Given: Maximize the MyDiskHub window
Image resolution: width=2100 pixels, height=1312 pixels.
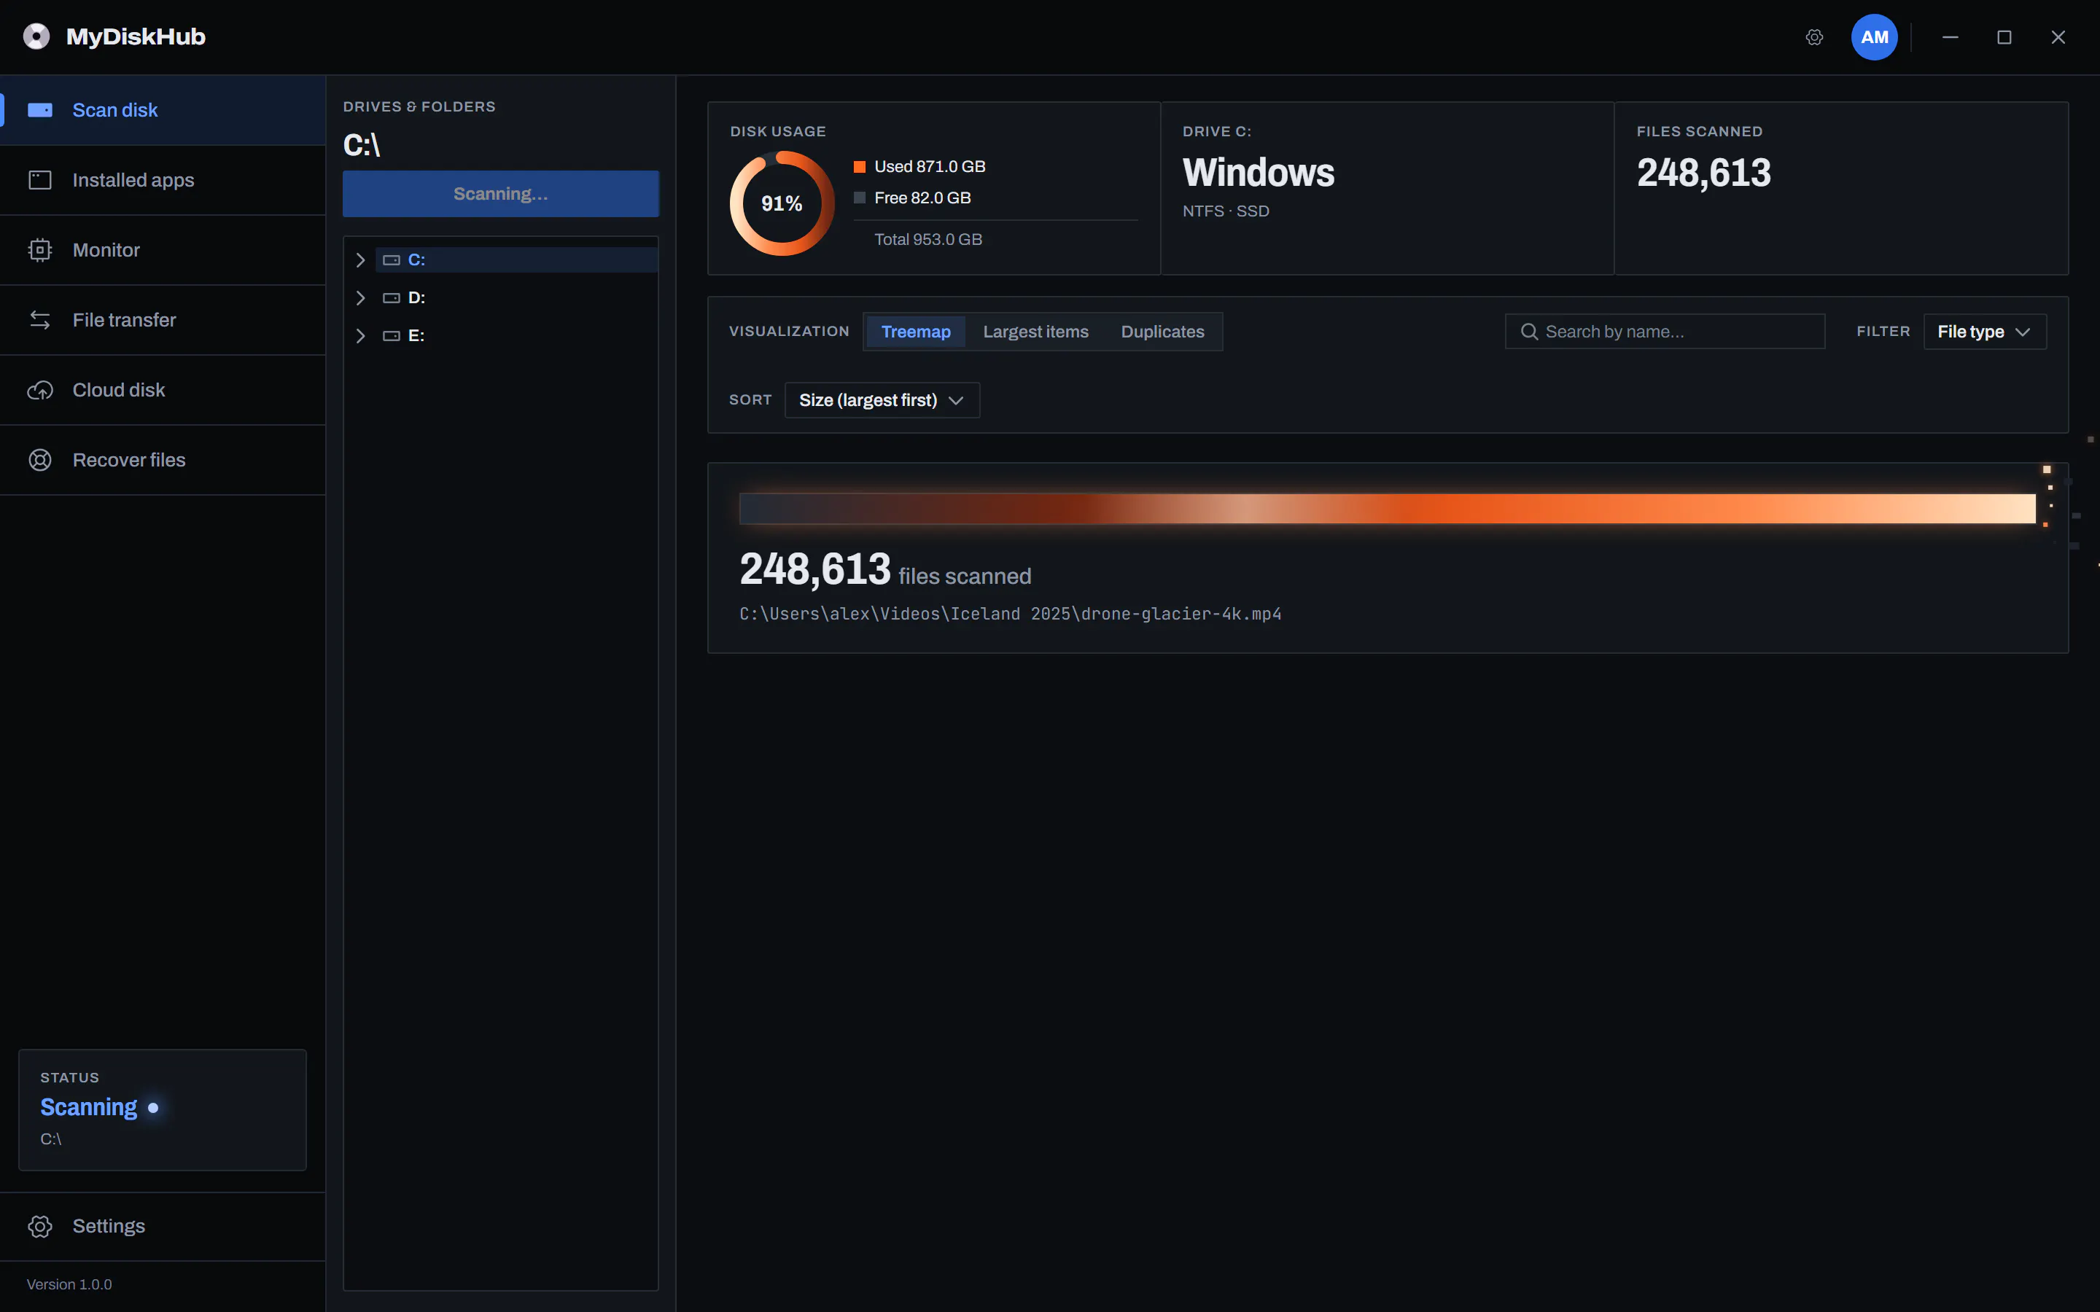Looking at the screenshot, I should click(2004, 37).
